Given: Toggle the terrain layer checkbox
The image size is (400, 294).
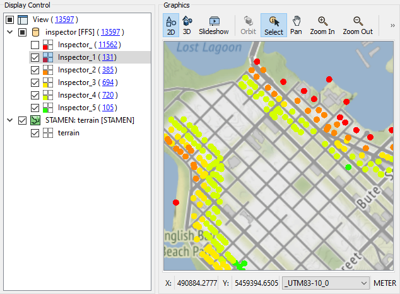Looking at the screenshot, I should click(35, 133).
